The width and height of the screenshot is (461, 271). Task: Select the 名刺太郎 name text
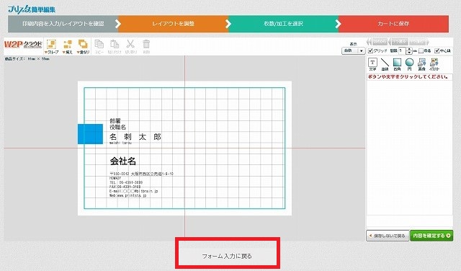(135, 137)
